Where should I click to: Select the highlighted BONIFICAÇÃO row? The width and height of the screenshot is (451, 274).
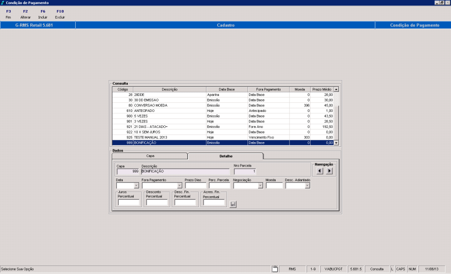(x=223, y=143)
